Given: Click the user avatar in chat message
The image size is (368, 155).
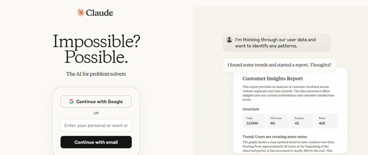Looking at the screenshot, I should [229, 40].
